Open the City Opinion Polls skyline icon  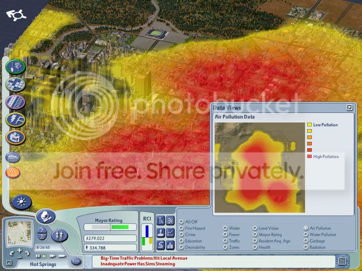point(170,245)
